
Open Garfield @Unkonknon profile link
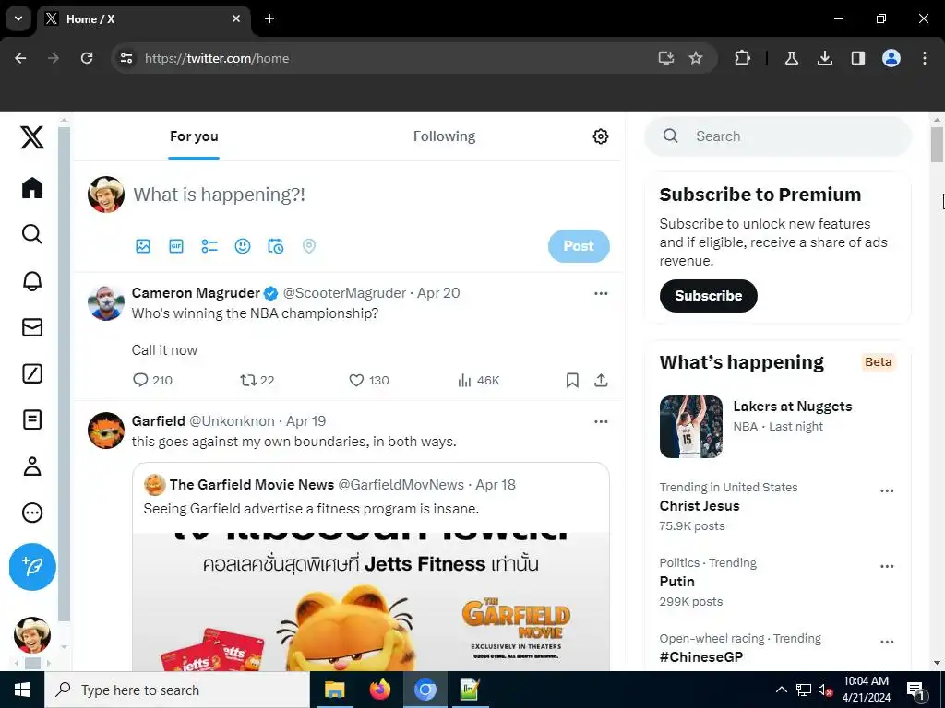pyautogui.click(x=202, y=420)
